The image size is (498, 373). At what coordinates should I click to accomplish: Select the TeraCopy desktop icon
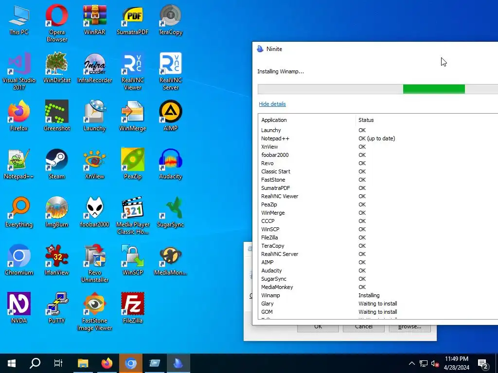point(171,19)
